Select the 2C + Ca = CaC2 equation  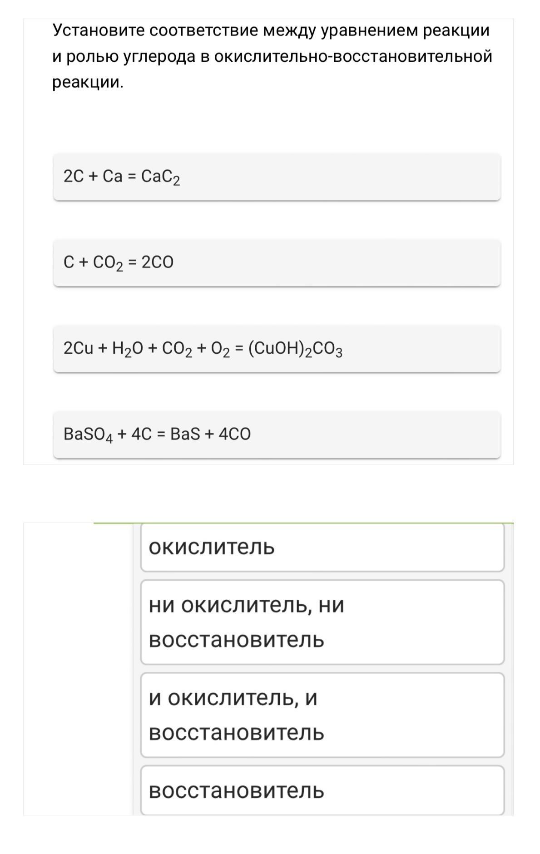(277, 177)
